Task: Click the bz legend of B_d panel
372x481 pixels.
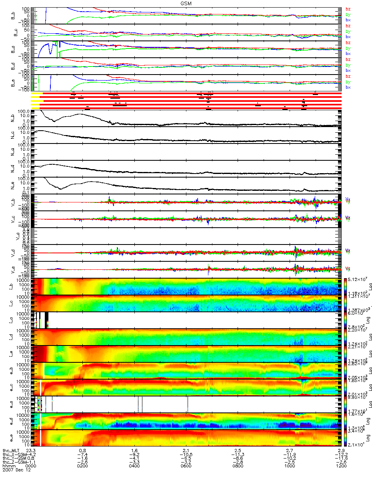Action: 348,59
